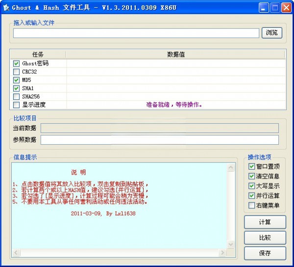Toggle the 清空信息 option
Screen dimensions: 294x267
tap(252, 177)
